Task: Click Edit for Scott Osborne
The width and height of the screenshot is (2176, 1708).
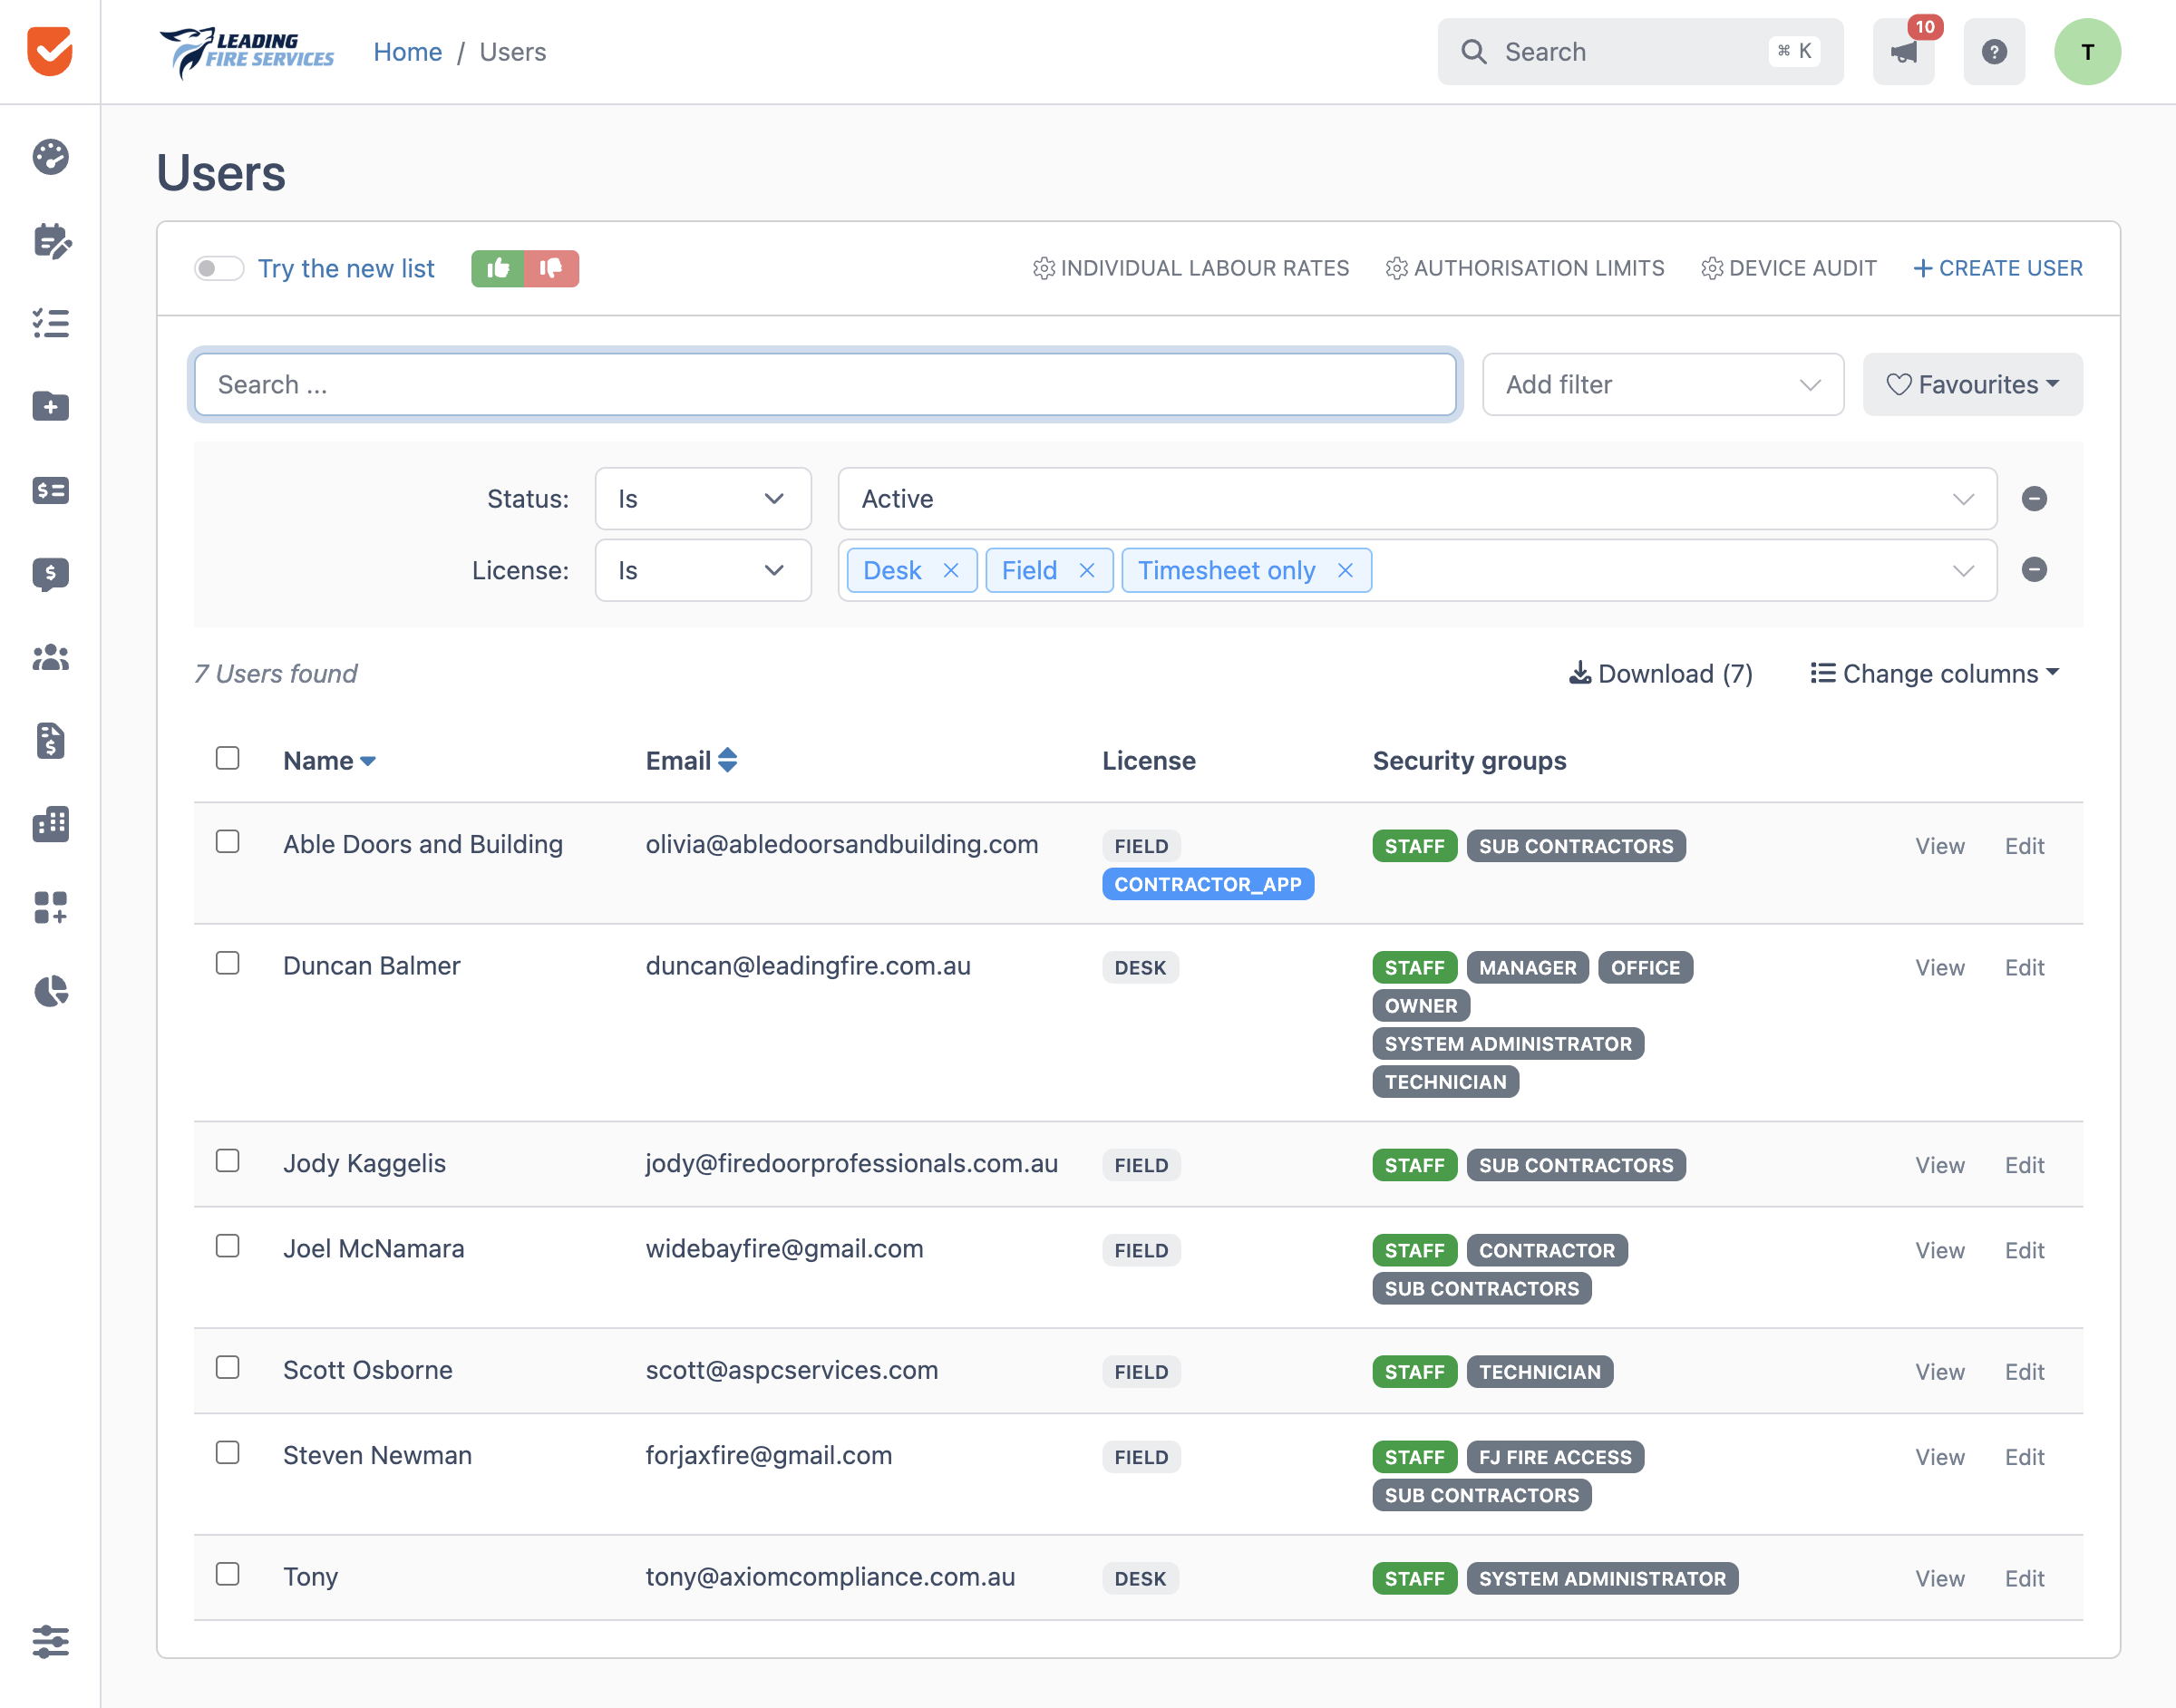Action: click(2024, 1371)
